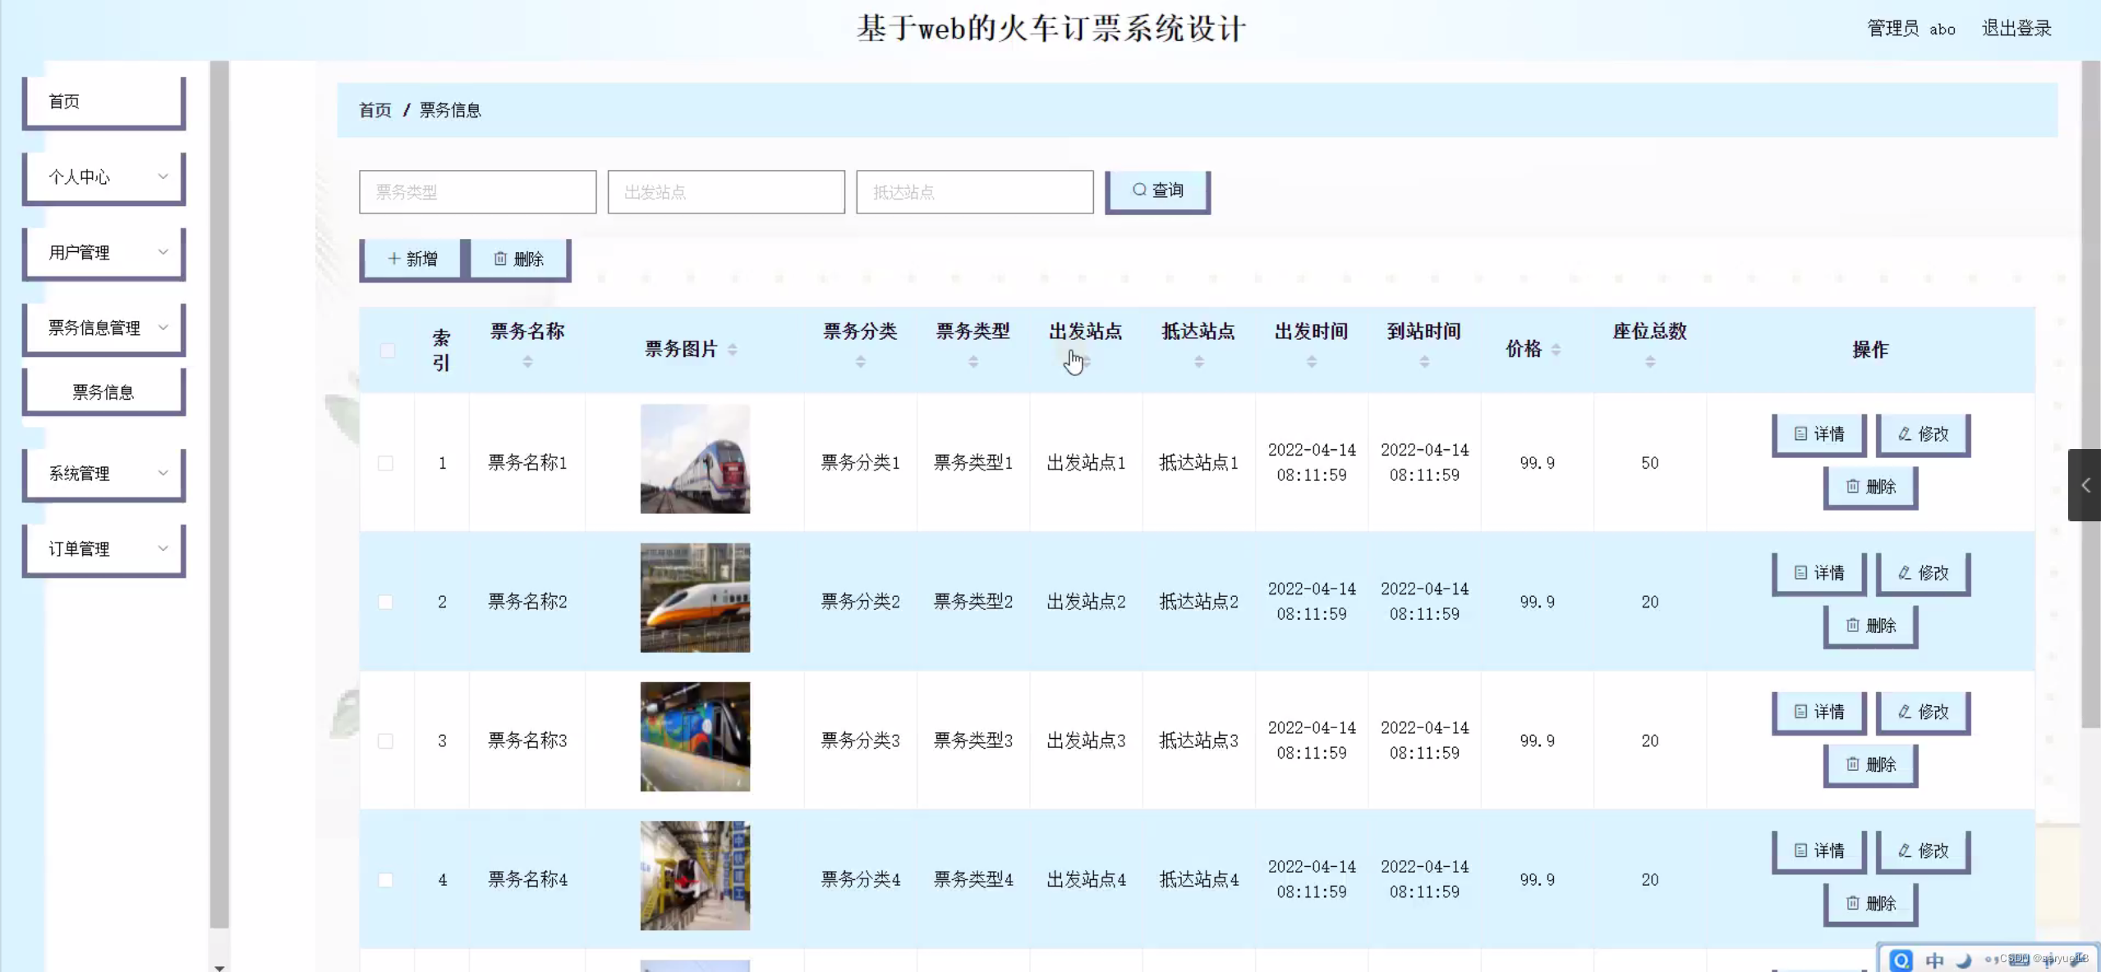The image size is (2101, 972).
Task: Click 退出登录 link at top right
Action: [x=2016, y=29]
